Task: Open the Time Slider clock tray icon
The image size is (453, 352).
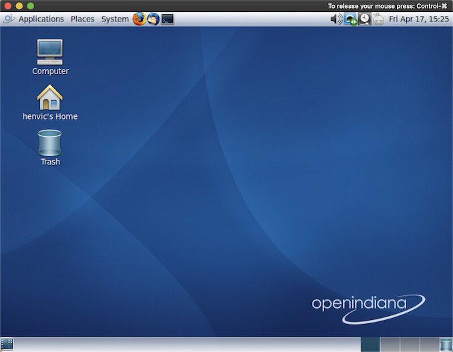Action: click(x=365, y=19)
